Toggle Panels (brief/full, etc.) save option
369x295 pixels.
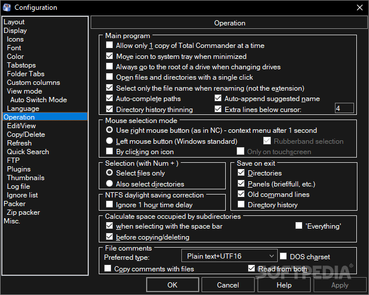pos(241,183)
